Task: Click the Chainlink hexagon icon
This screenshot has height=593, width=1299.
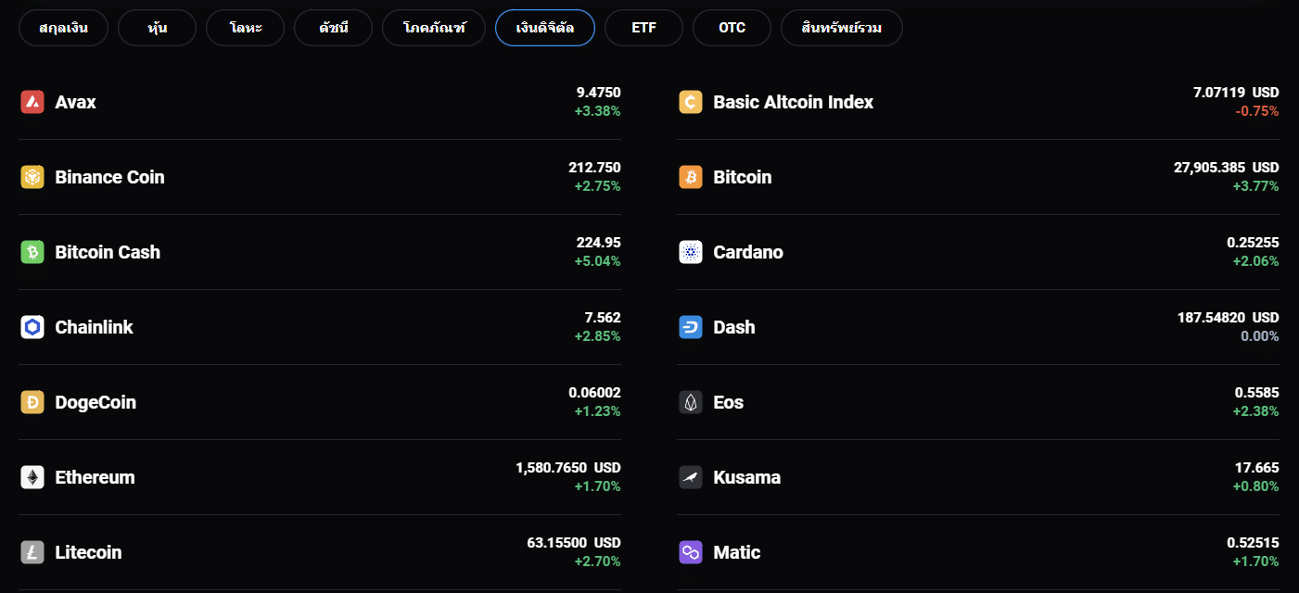Action: pyautogui.click(x=32, y=327)
